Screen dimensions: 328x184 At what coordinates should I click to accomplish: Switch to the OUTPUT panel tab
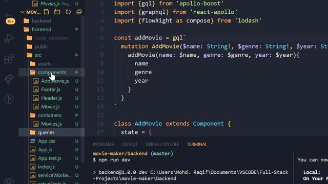[130, 144]
